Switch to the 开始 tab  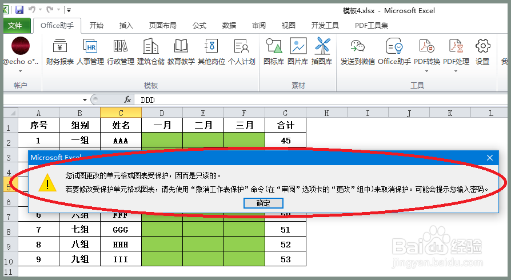[97, 25]
